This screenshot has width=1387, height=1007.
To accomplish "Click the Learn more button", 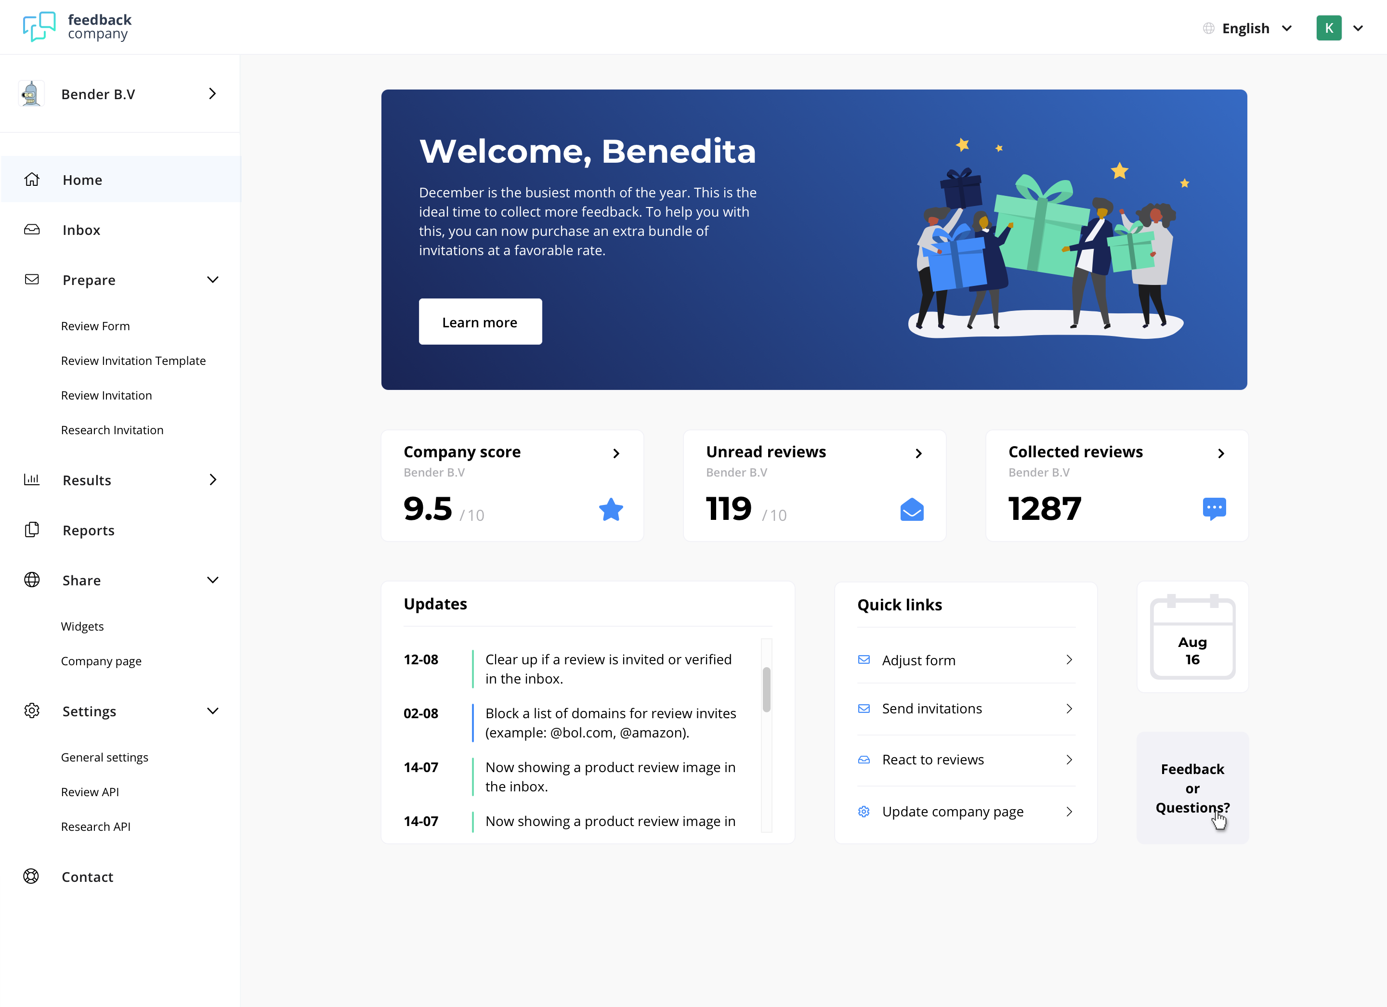I will click(x=480, y=322).
